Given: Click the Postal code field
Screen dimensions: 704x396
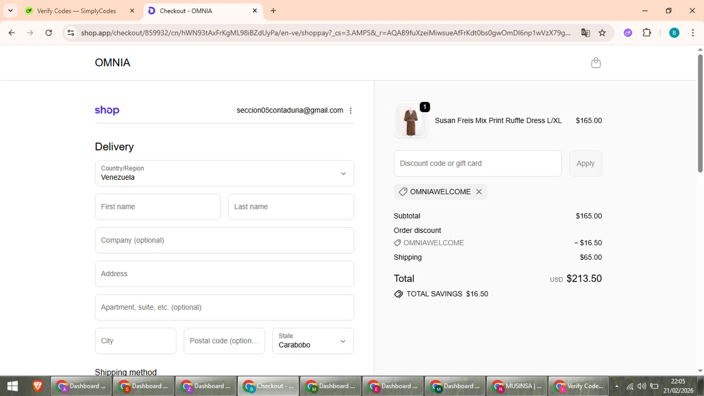Looking at the screenshot, I should pyautogui.click(x=224, y=341).
